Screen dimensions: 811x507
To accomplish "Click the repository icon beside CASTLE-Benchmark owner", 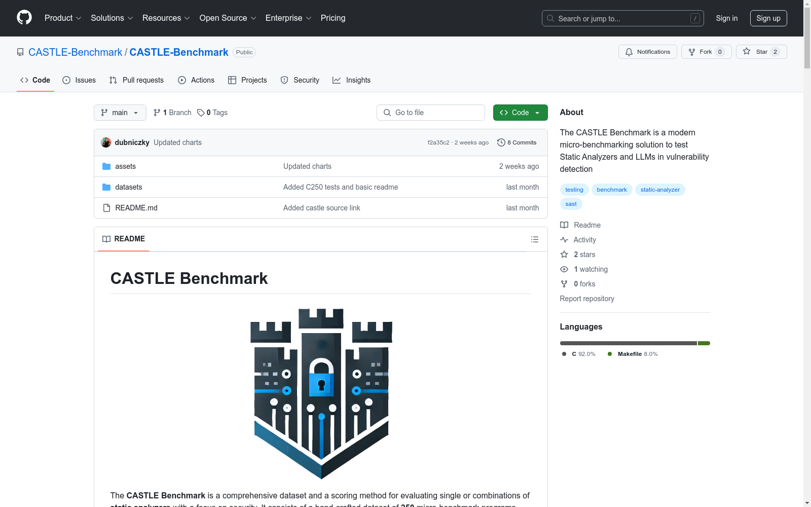I will pos(20,52).
